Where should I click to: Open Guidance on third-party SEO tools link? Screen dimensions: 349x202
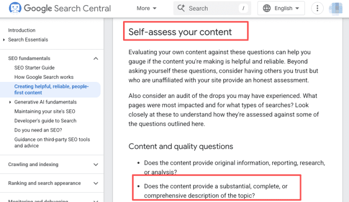click(x=52, y=143)
